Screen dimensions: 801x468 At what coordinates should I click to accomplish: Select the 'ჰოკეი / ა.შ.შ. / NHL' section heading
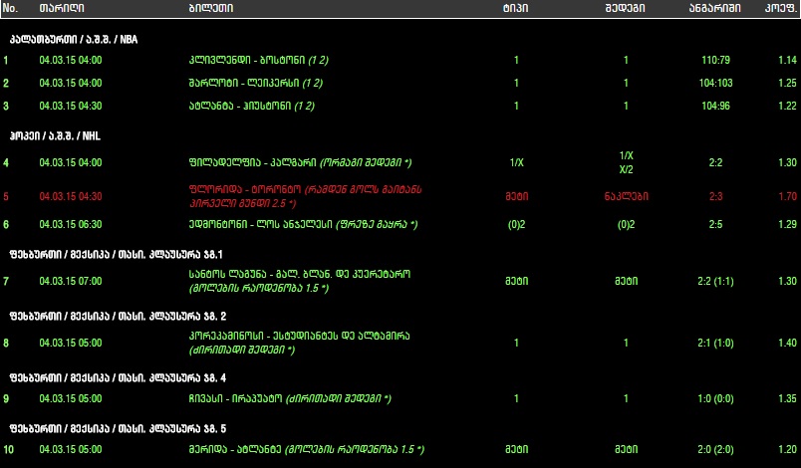click(x=55, y=135)
